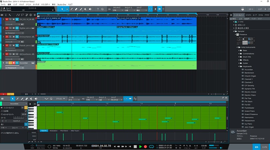Screen dimensions: 270x150
Task: Select the Church Organ preset
Action: click(250, 76)
